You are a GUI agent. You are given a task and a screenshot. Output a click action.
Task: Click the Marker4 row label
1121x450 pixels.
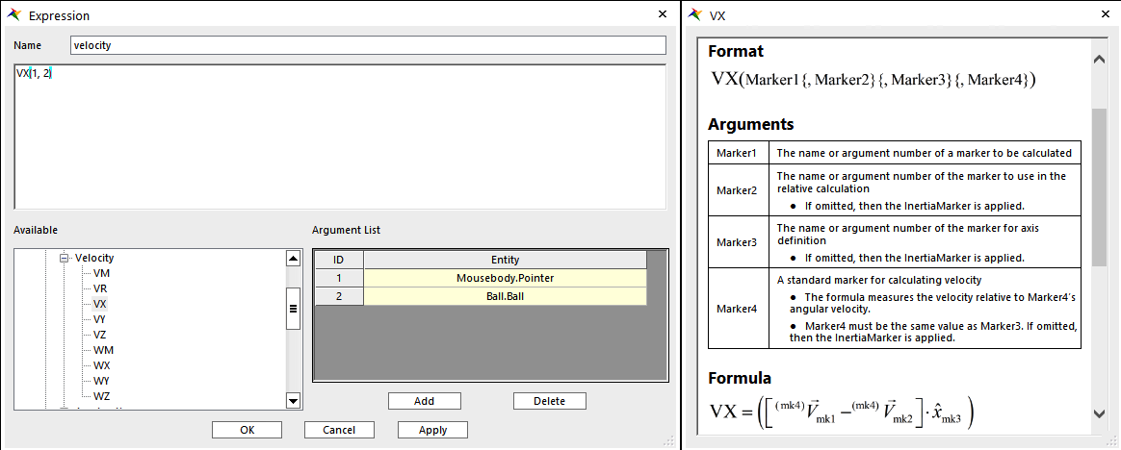pos(737,309)
